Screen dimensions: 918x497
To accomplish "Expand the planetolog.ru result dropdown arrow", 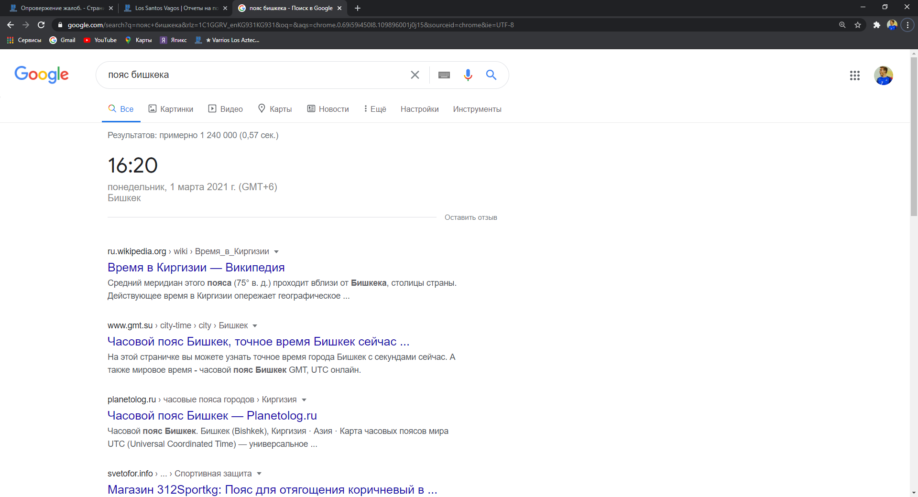I will click(304, 400).
